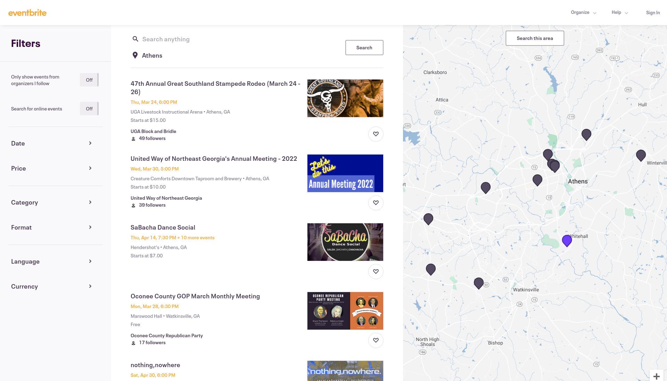The width and height of the screenshot is (667, 381).
Task: Like the Oconee County GOP Monthly Meeting
Action: [x=376, y=340]
